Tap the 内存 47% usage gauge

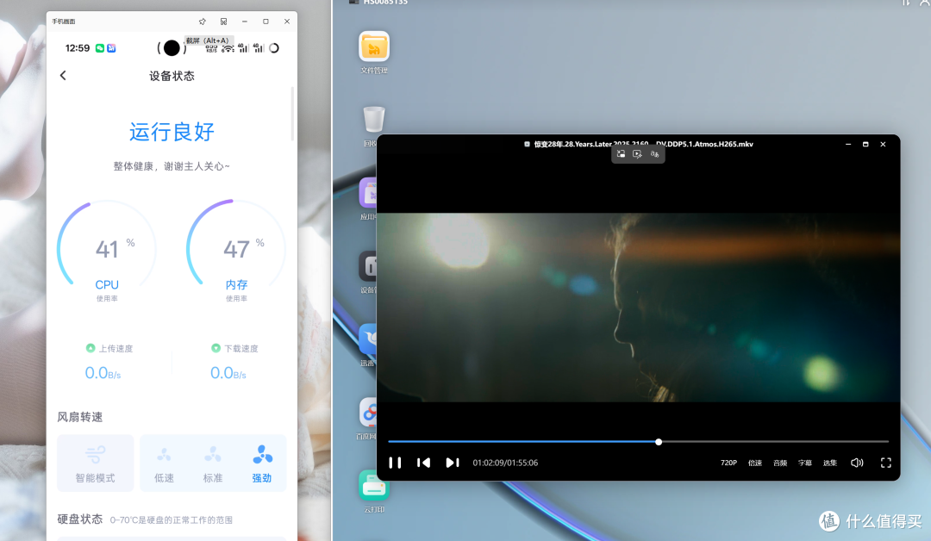pos(236,249)
